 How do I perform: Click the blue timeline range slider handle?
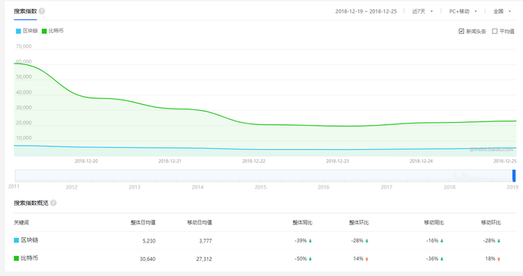[x=514, y=176]
